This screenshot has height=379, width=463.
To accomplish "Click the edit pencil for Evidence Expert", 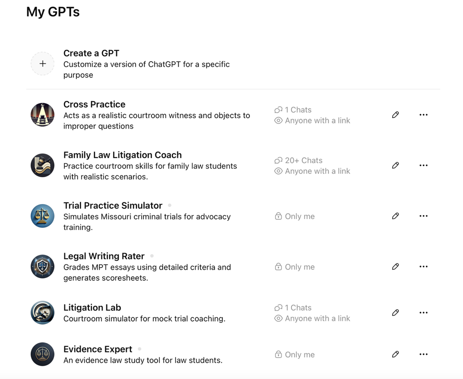I will click(395, 354).
